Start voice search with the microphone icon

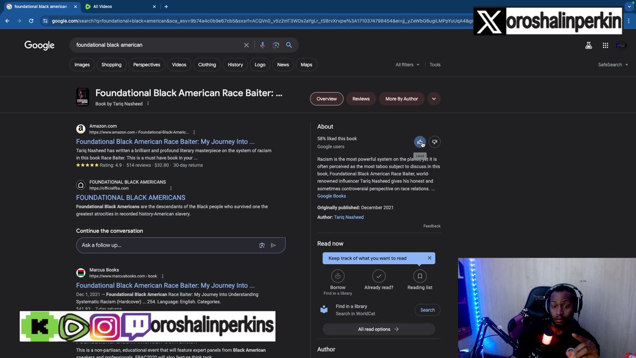(x=262, y=45)
